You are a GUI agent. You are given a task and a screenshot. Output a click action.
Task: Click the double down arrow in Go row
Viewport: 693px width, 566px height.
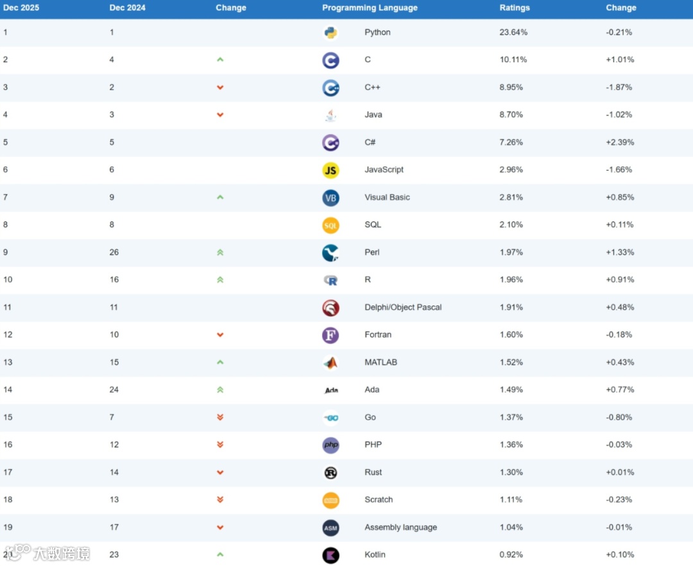click(x=220, y=417)
